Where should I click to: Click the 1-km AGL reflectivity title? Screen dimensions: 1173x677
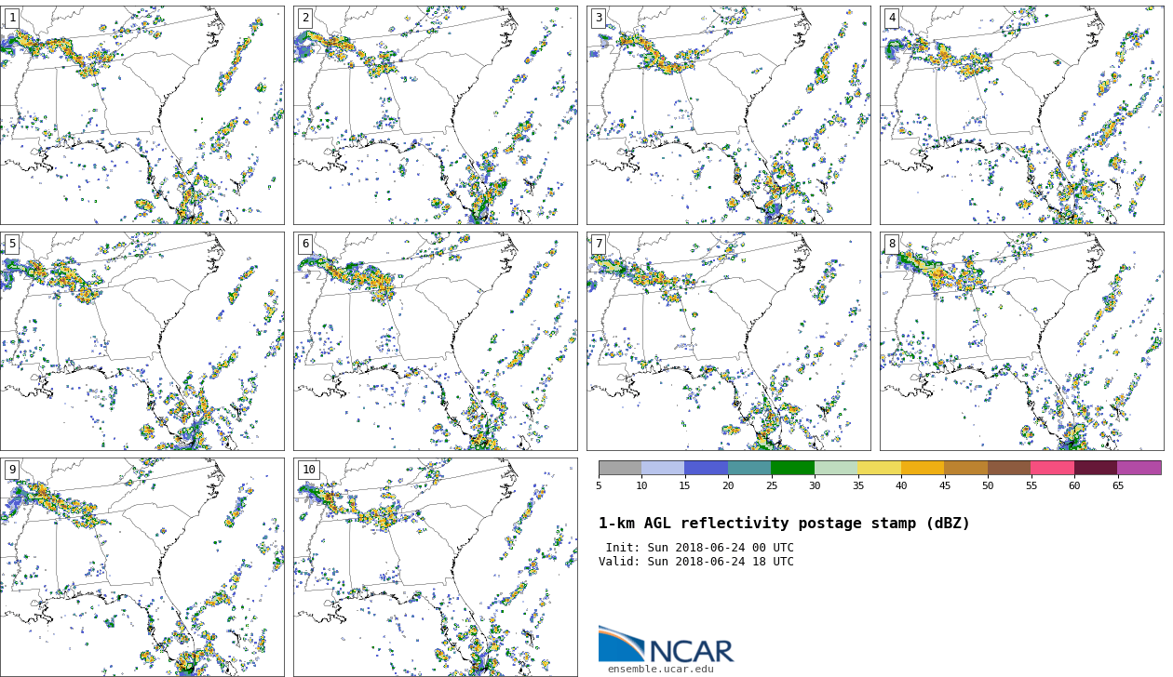[x=784, y=524]
